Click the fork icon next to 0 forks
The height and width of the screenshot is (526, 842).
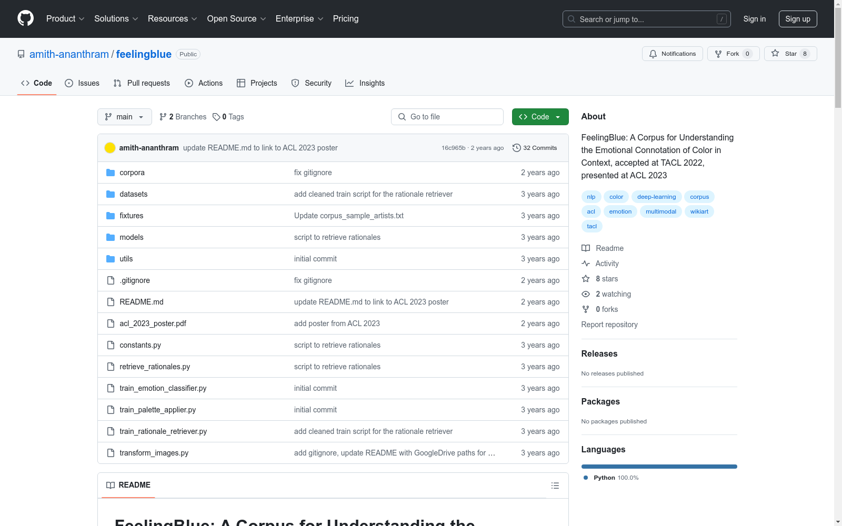586,309
